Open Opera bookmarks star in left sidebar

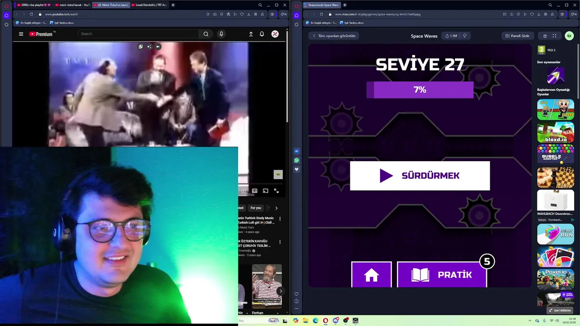[x=6, y=24]
